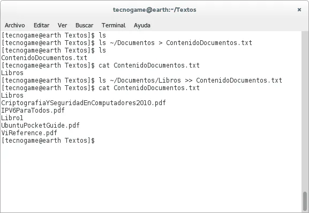Click the last empty command prompt line
The image size is (309, 213).
48,141
